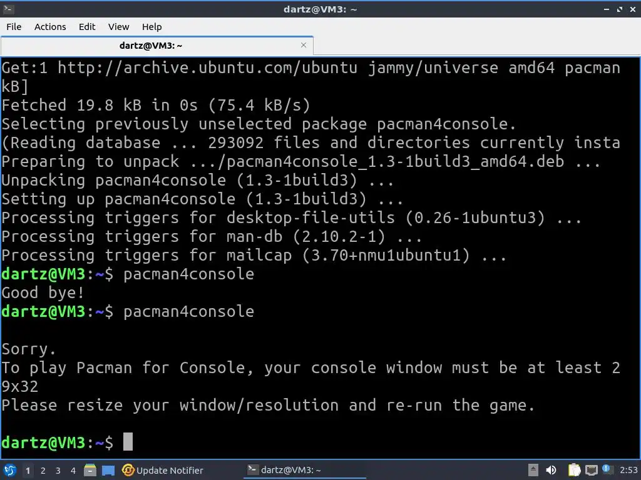Maximize the terminal window

[620, 9]
